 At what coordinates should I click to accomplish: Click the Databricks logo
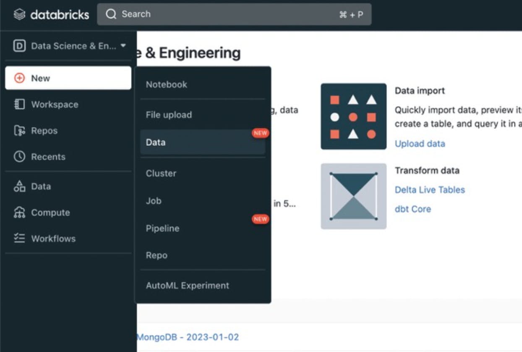(50, 14)
